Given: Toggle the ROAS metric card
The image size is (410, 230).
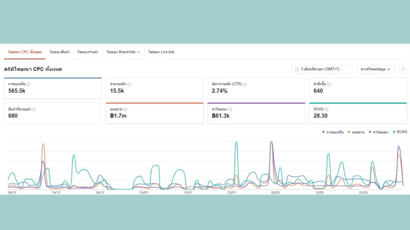Looking at the screenshot, I should click(x=358, y=113).
